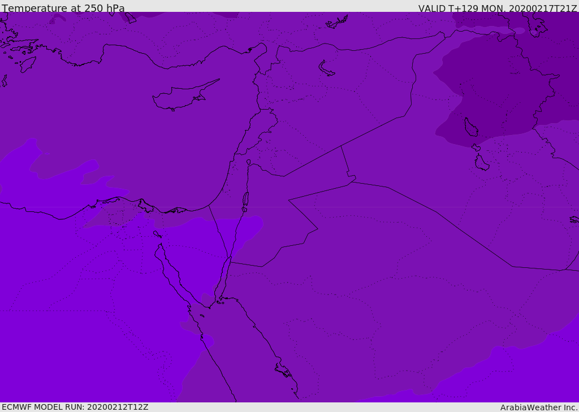Click the smaller lake south of the dark region
579x412 pixels.
481,163
